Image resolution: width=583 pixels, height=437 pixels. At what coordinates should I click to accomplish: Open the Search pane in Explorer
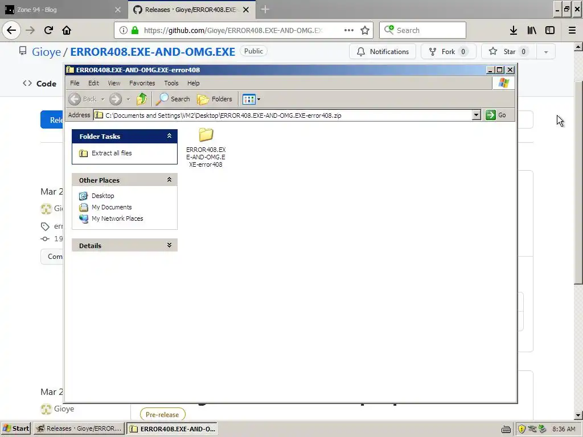(x=173, y=99)
